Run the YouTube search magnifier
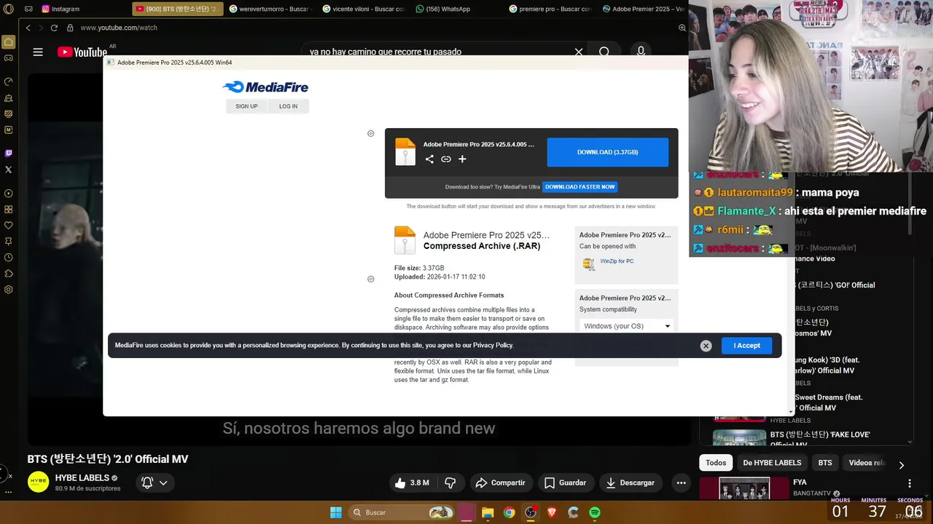933x524 pixels. pos(604,52)
